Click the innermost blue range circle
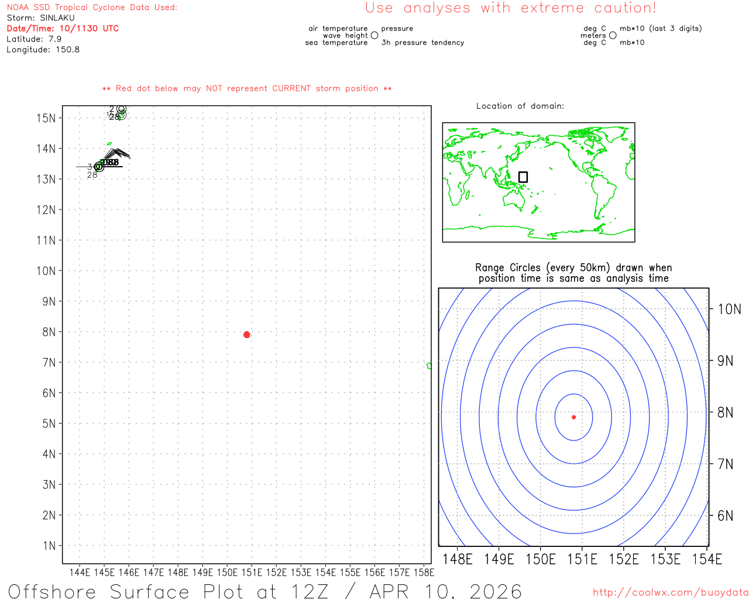This screenshot has height=599, width=749. pyautogui.click(x=573, y=417)
